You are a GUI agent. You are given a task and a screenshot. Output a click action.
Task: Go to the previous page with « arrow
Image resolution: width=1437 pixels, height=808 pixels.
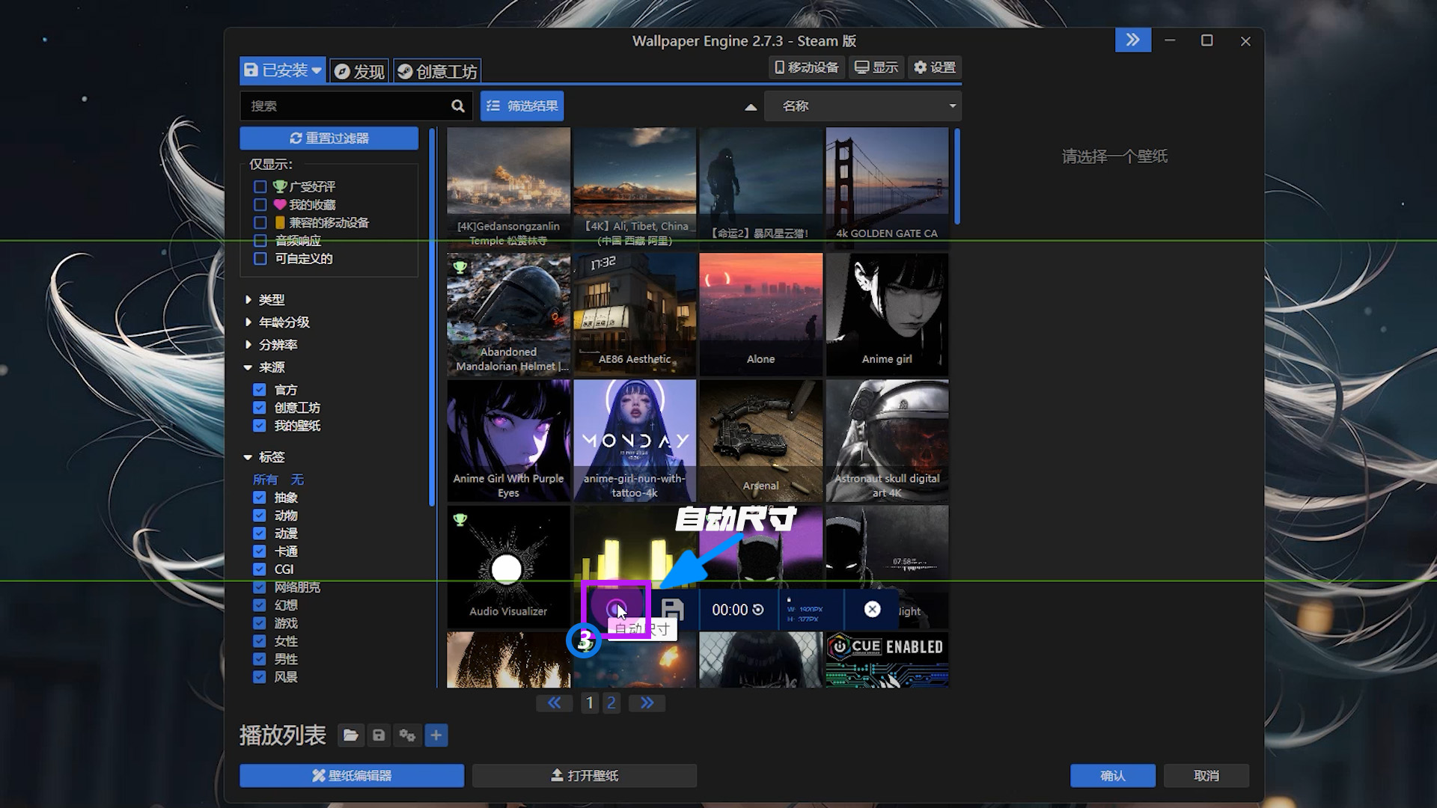[x=554, y=703]
